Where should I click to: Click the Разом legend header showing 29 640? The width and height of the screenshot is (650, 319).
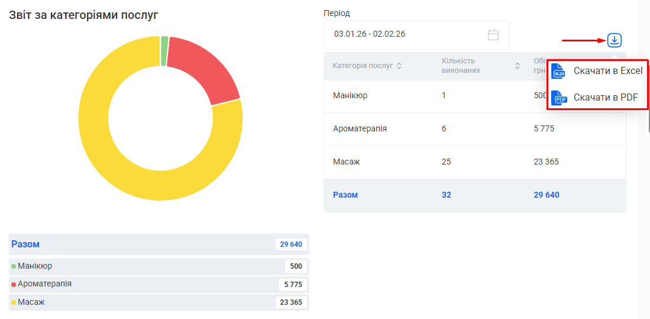(159, 244)
